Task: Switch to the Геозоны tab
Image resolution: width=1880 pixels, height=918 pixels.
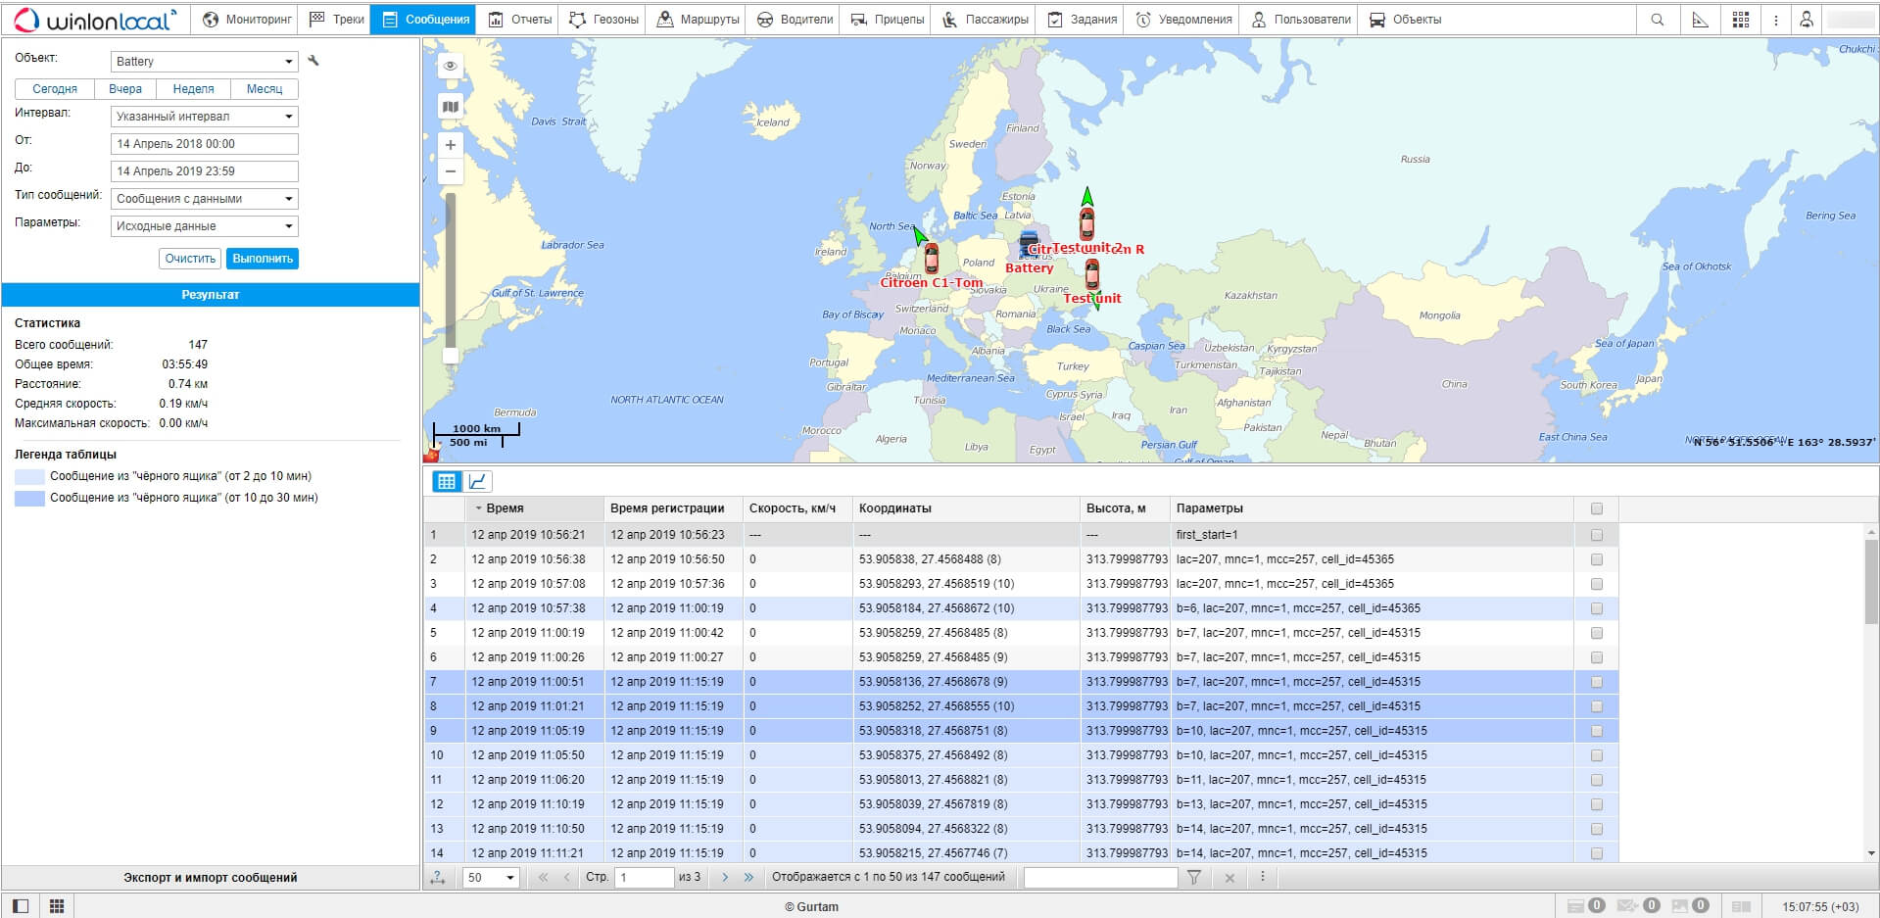Action: coord(603,20)
